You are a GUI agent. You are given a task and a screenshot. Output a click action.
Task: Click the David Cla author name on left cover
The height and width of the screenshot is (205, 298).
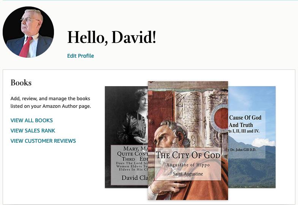(x=135, y=178)
